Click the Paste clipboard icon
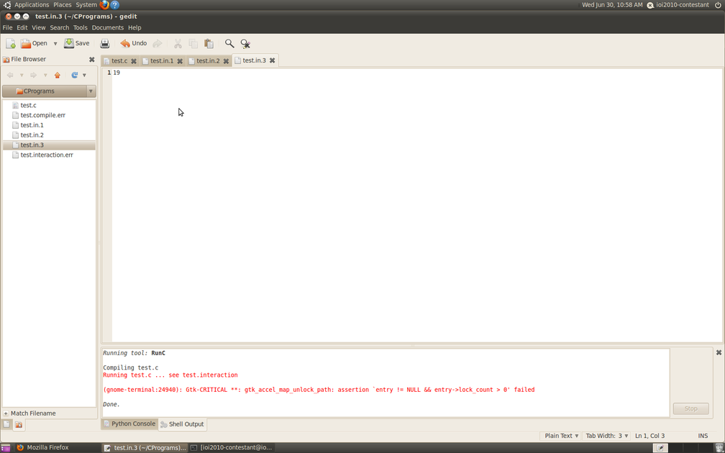The height and width of the screenshot is (453, 725). click(209, 44)
